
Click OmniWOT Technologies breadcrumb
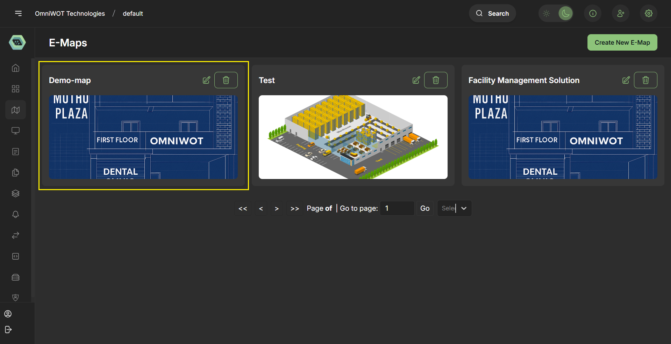(x=70, y=14)
